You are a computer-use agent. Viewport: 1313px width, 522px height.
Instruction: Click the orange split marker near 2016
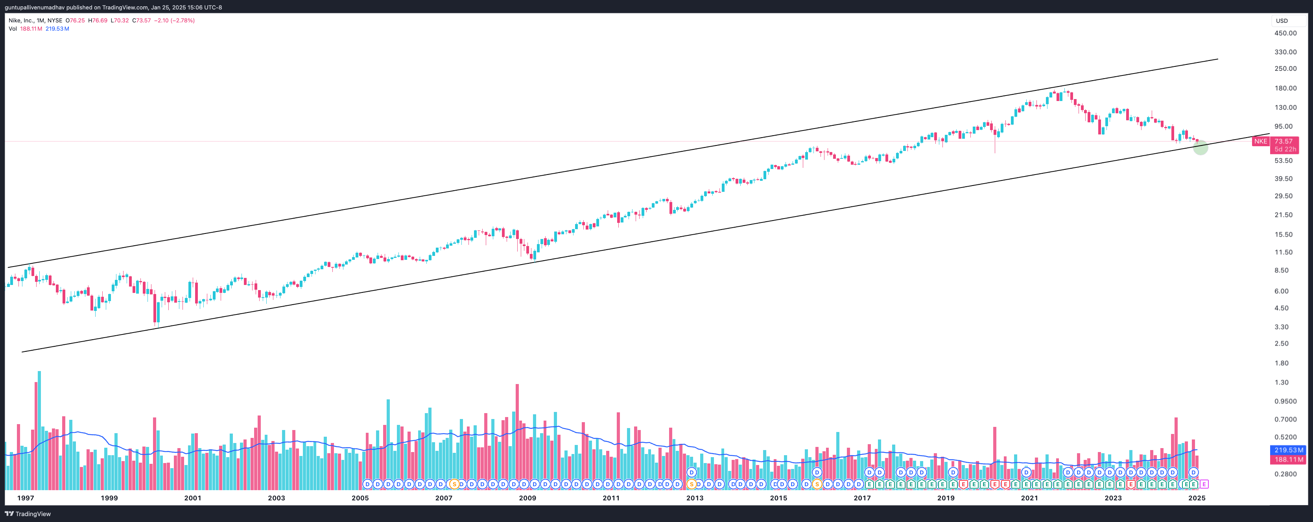(817, 484)
